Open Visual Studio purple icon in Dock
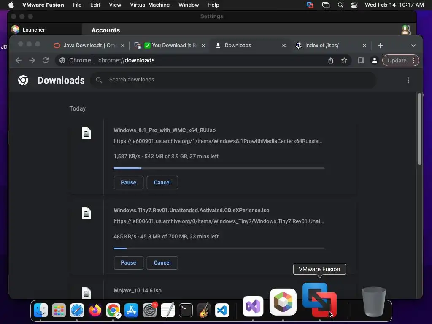This screenshot has height=324, width=432. (x=253, y=306)
